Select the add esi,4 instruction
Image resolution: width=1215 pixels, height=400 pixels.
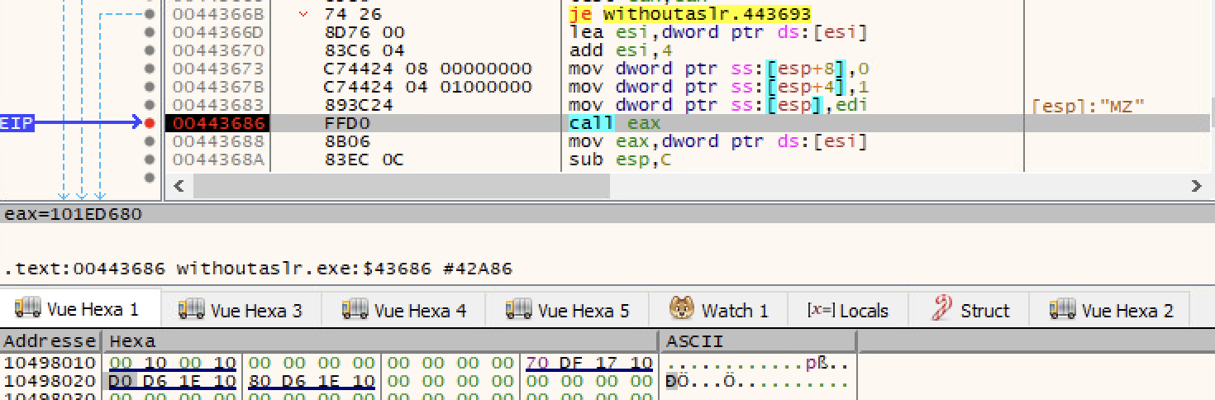[619, 50]
